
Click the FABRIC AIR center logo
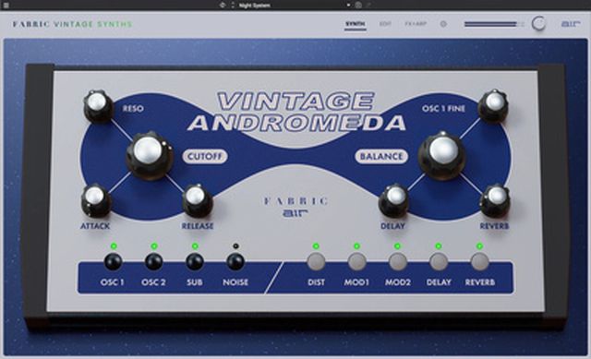click(295, 207)
